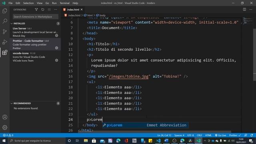The image size is (256, 144).
Task: Click Go Live in status bar
Action: [x=220, y=135]
